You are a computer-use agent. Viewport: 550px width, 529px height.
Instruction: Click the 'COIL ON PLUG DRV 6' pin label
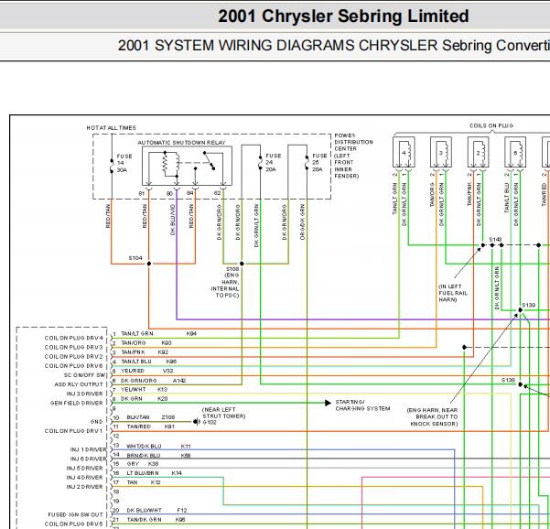pyautogui.click(x=74, y=366)
